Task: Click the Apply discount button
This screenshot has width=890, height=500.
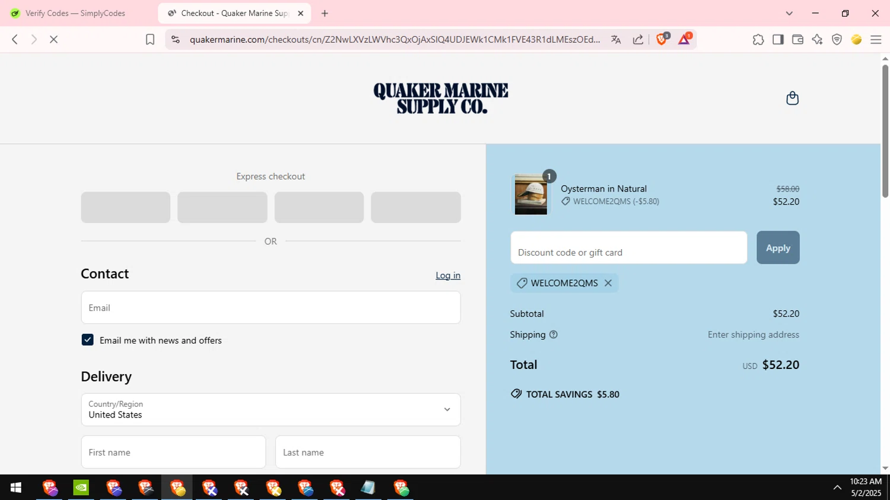Action: pos(778,247)
